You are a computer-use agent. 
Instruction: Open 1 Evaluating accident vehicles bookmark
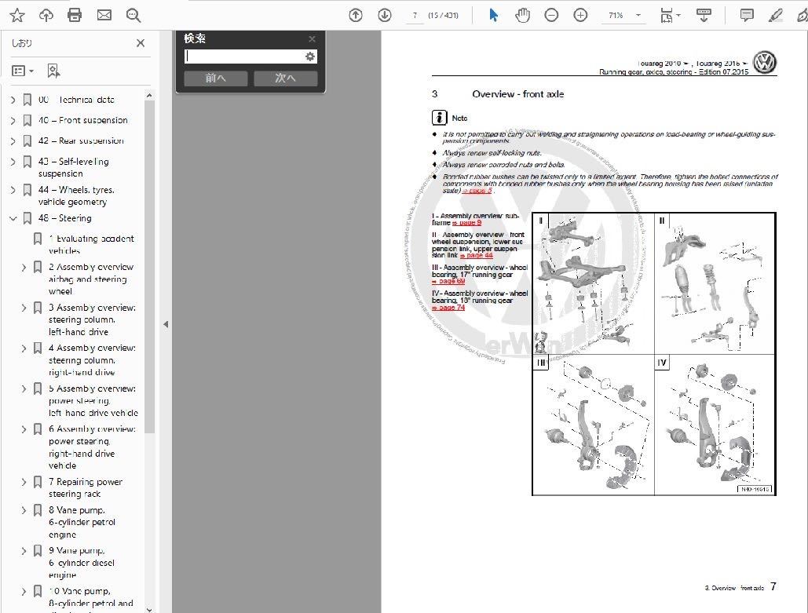point(91,245)
